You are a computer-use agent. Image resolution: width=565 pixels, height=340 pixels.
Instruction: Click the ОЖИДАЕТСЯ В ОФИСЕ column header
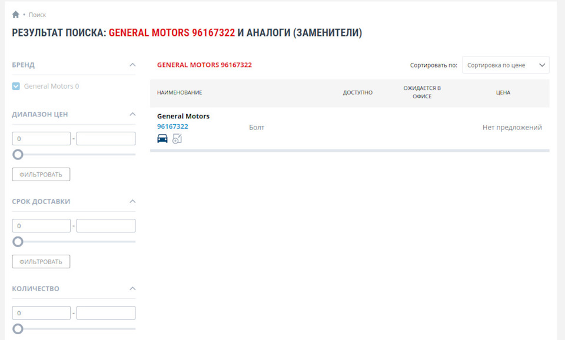422,92
